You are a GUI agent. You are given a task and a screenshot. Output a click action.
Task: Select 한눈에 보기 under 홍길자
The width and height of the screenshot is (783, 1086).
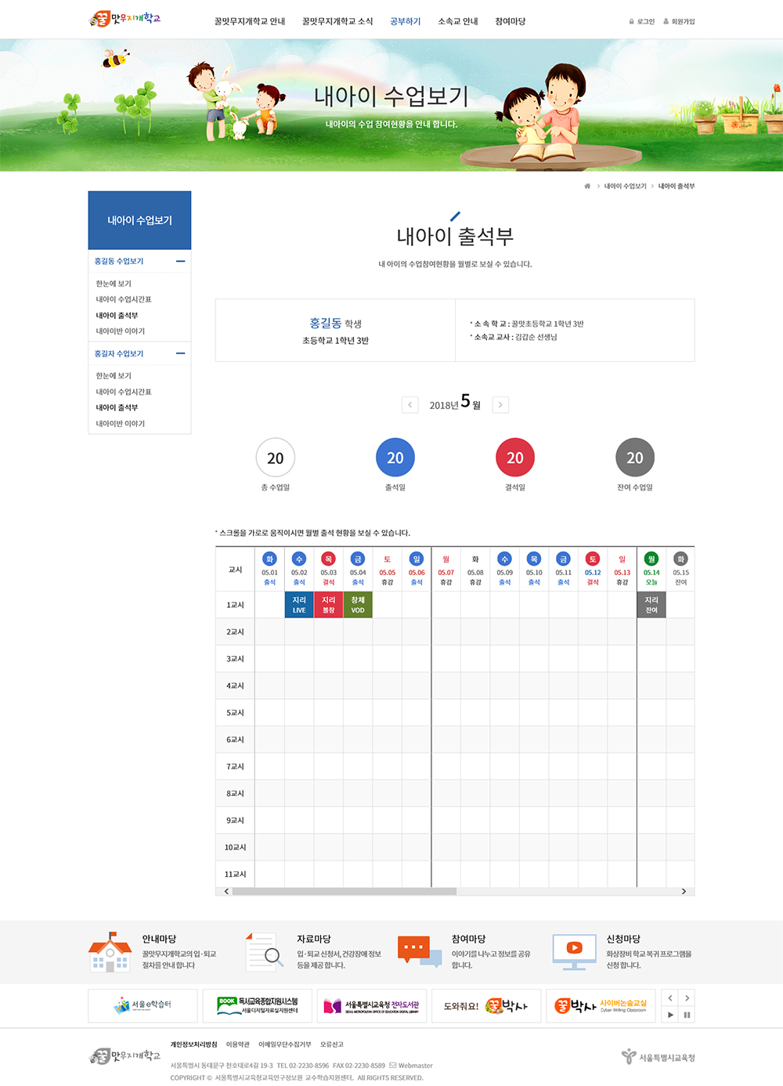point(114,376)
